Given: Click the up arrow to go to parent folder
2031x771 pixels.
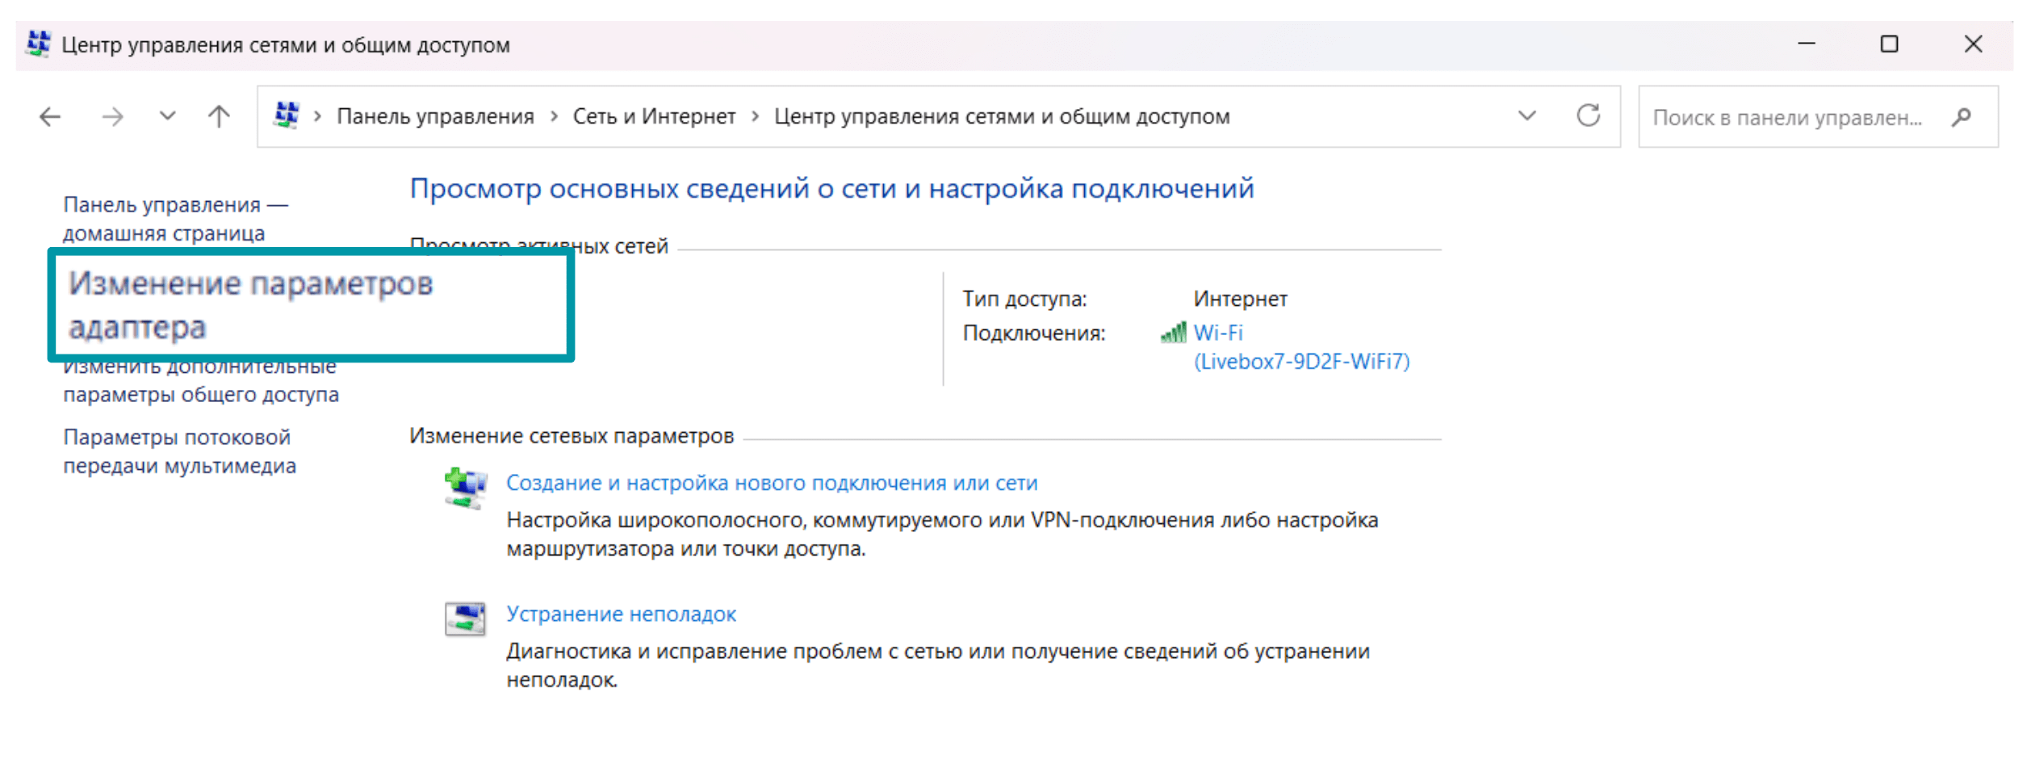Looking at the screenshot, I should 217,115.
